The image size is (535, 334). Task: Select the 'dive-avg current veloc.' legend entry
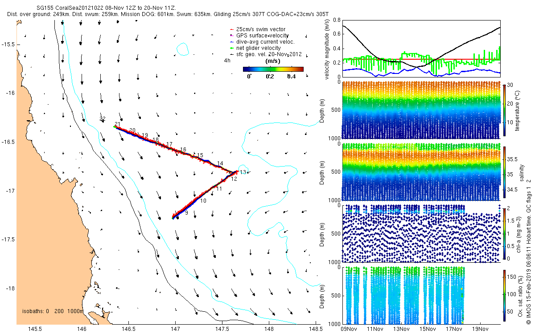click(262, 42)
